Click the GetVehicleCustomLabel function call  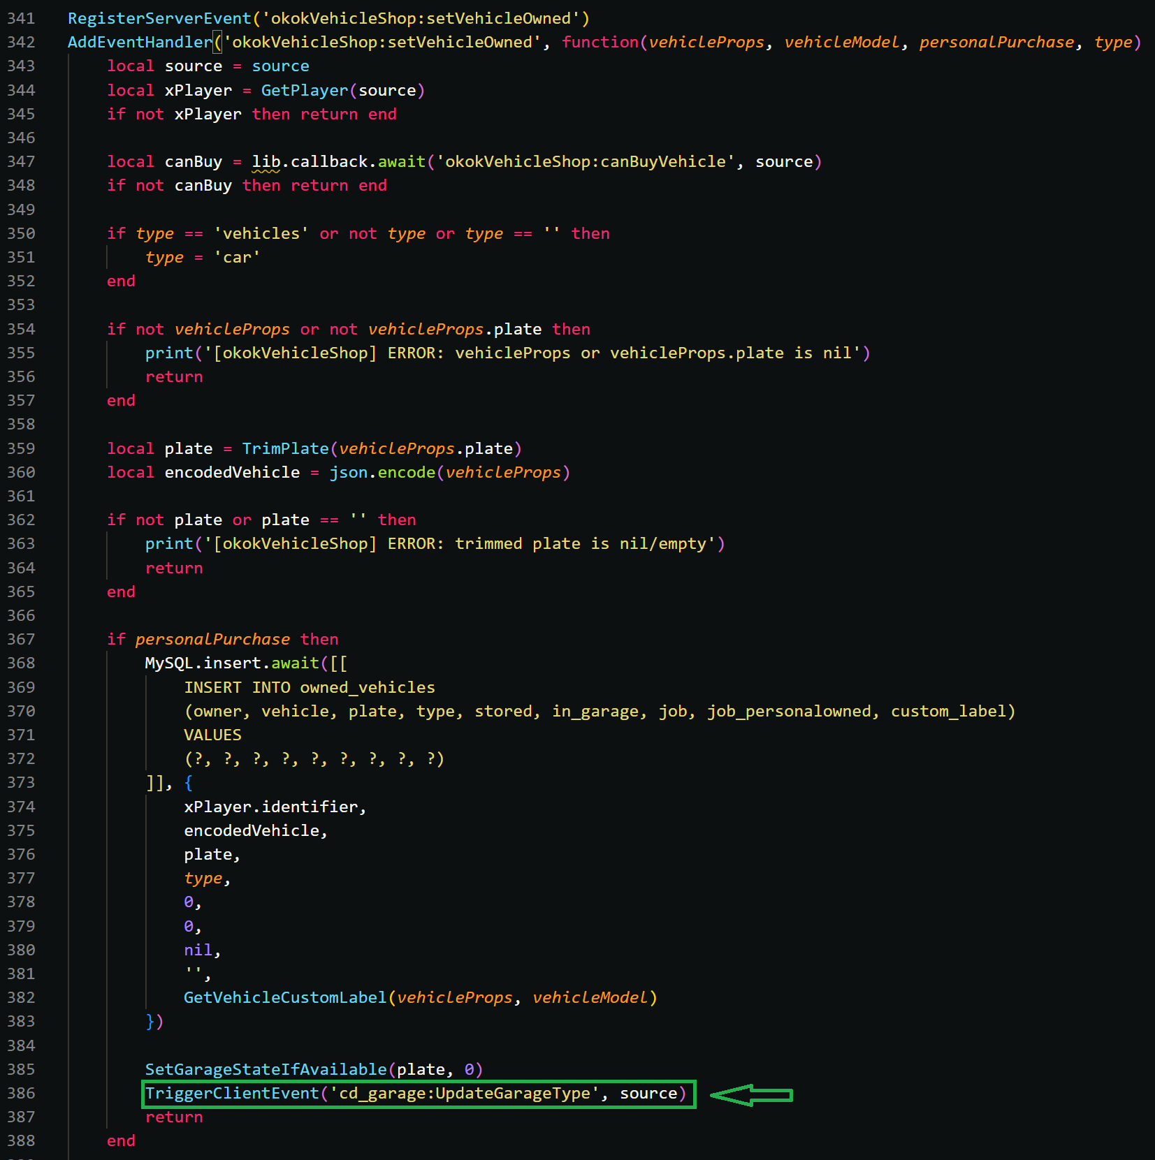(x=285, y=997)
